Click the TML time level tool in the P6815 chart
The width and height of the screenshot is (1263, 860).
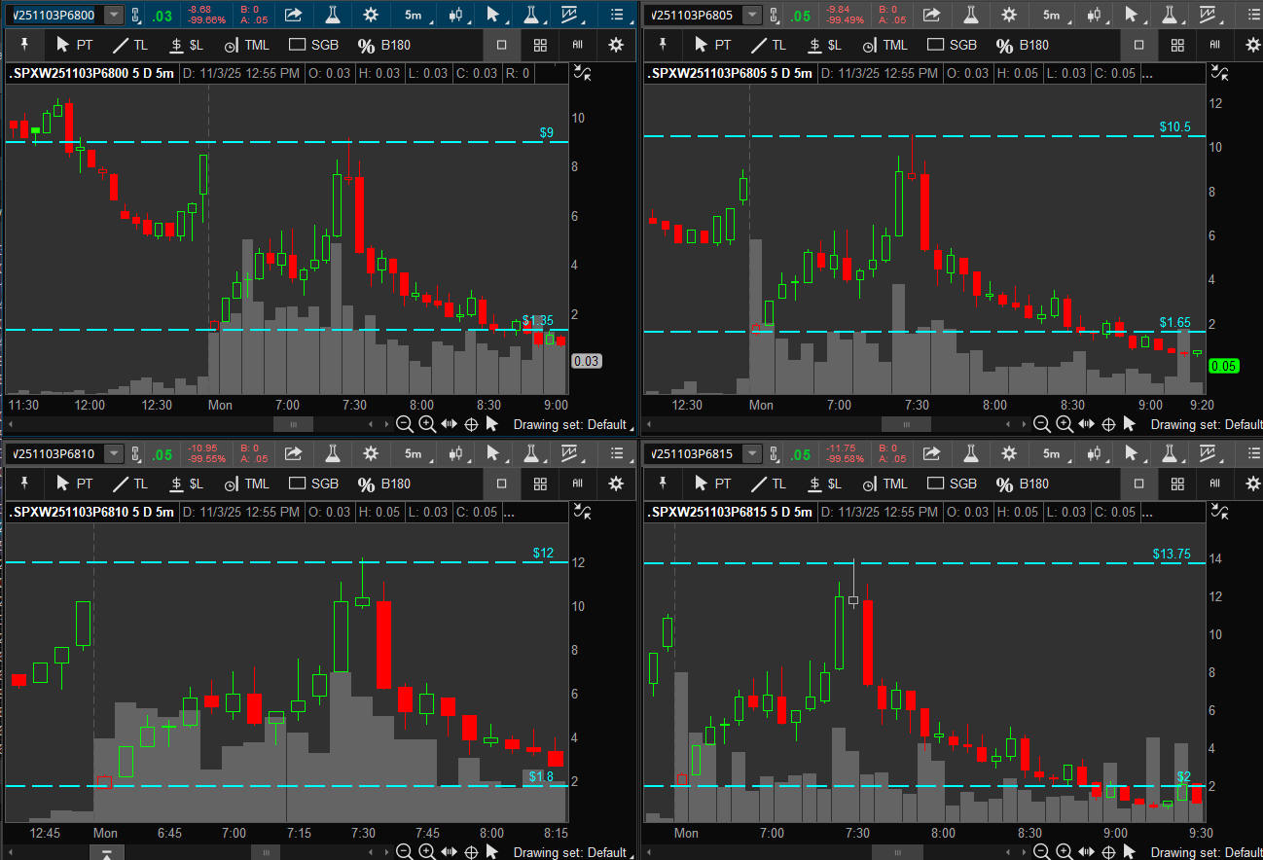[x=884, y=484]
